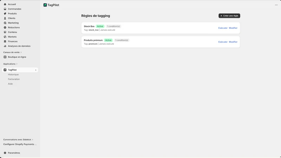The image size is (281, 158).
Task: Run Produits prémium rule with Exécuter
Action: pyautogui.click(x=223, y=42)
